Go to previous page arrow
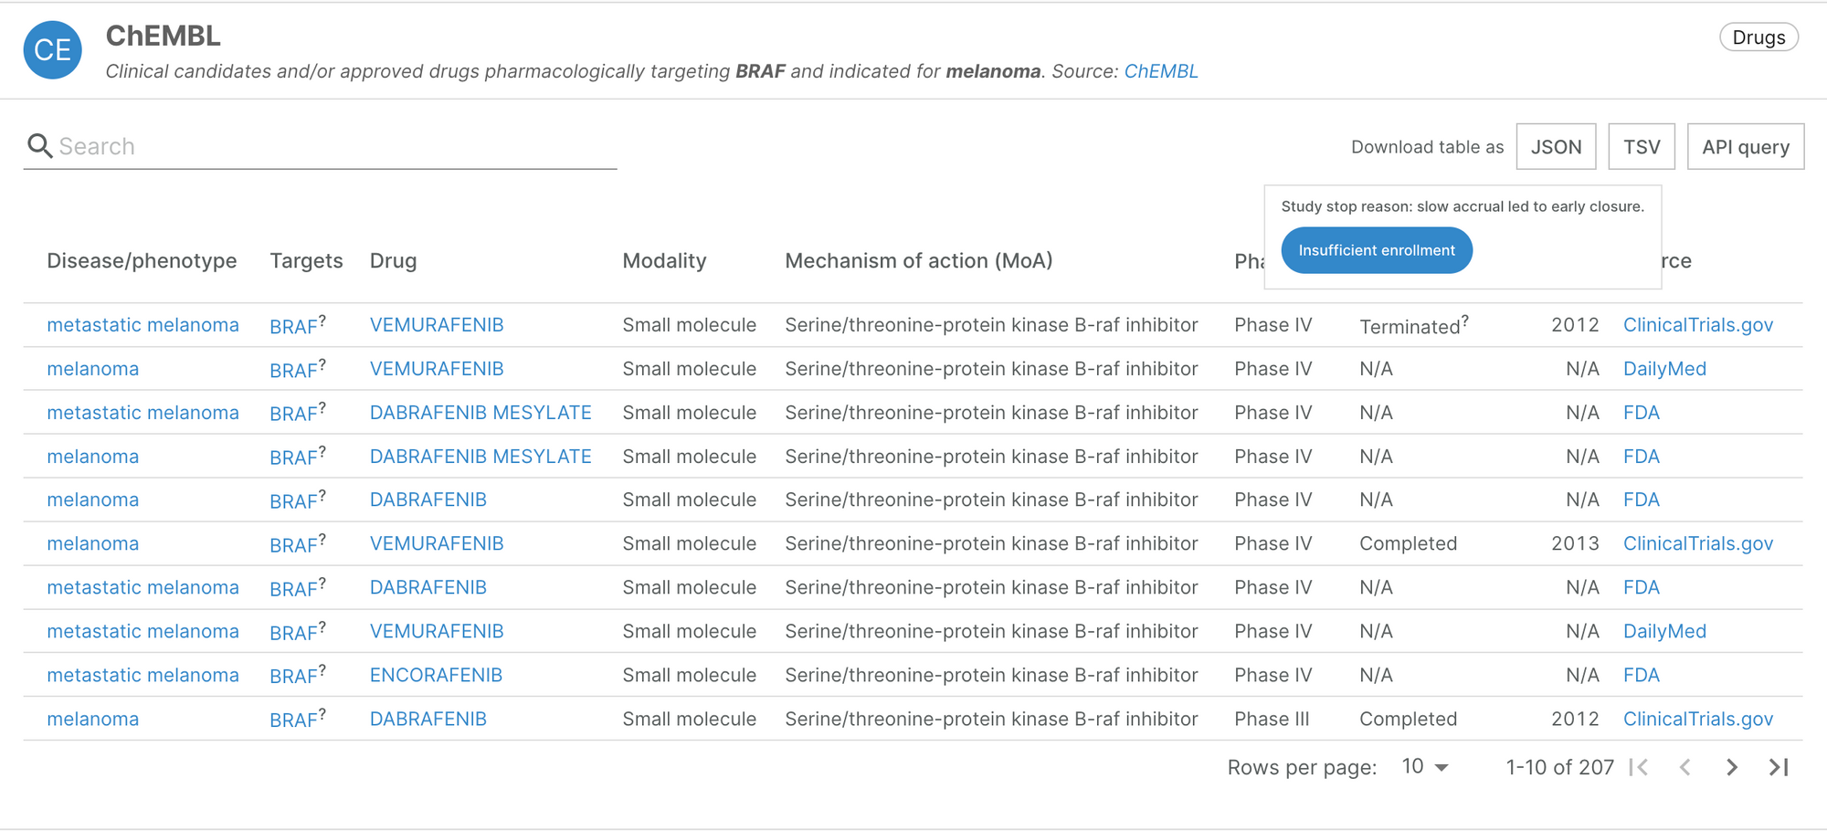Screen dimensions: 1827x831 click(1685, 767)
